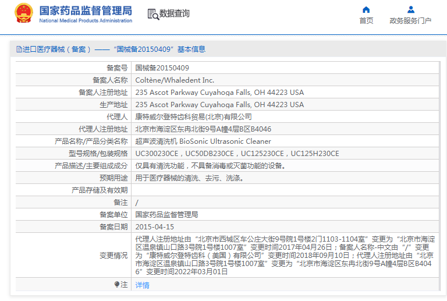The image size is (447, 301).
Task: Click the 备注 value slash
Action: (x=137, y=203)
